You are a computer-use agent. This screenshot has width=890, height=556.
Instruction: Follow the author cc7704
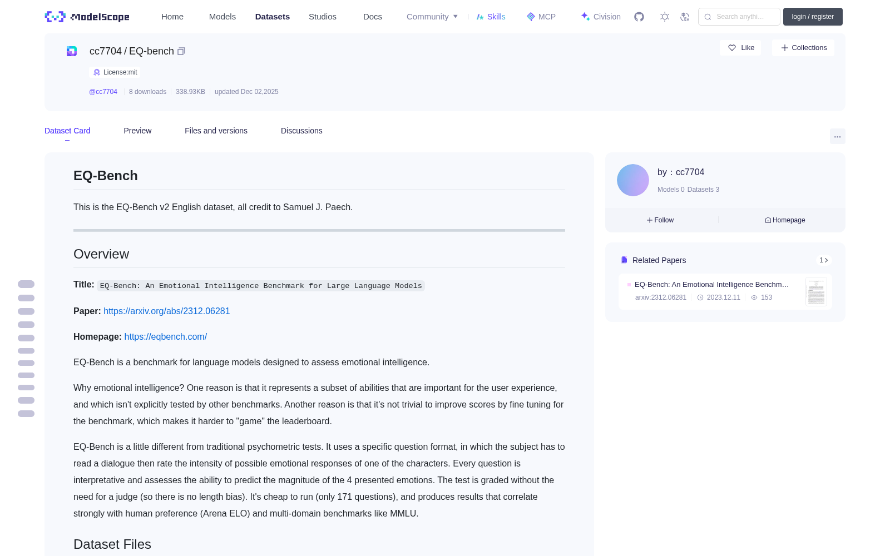(x=660, y=220)
